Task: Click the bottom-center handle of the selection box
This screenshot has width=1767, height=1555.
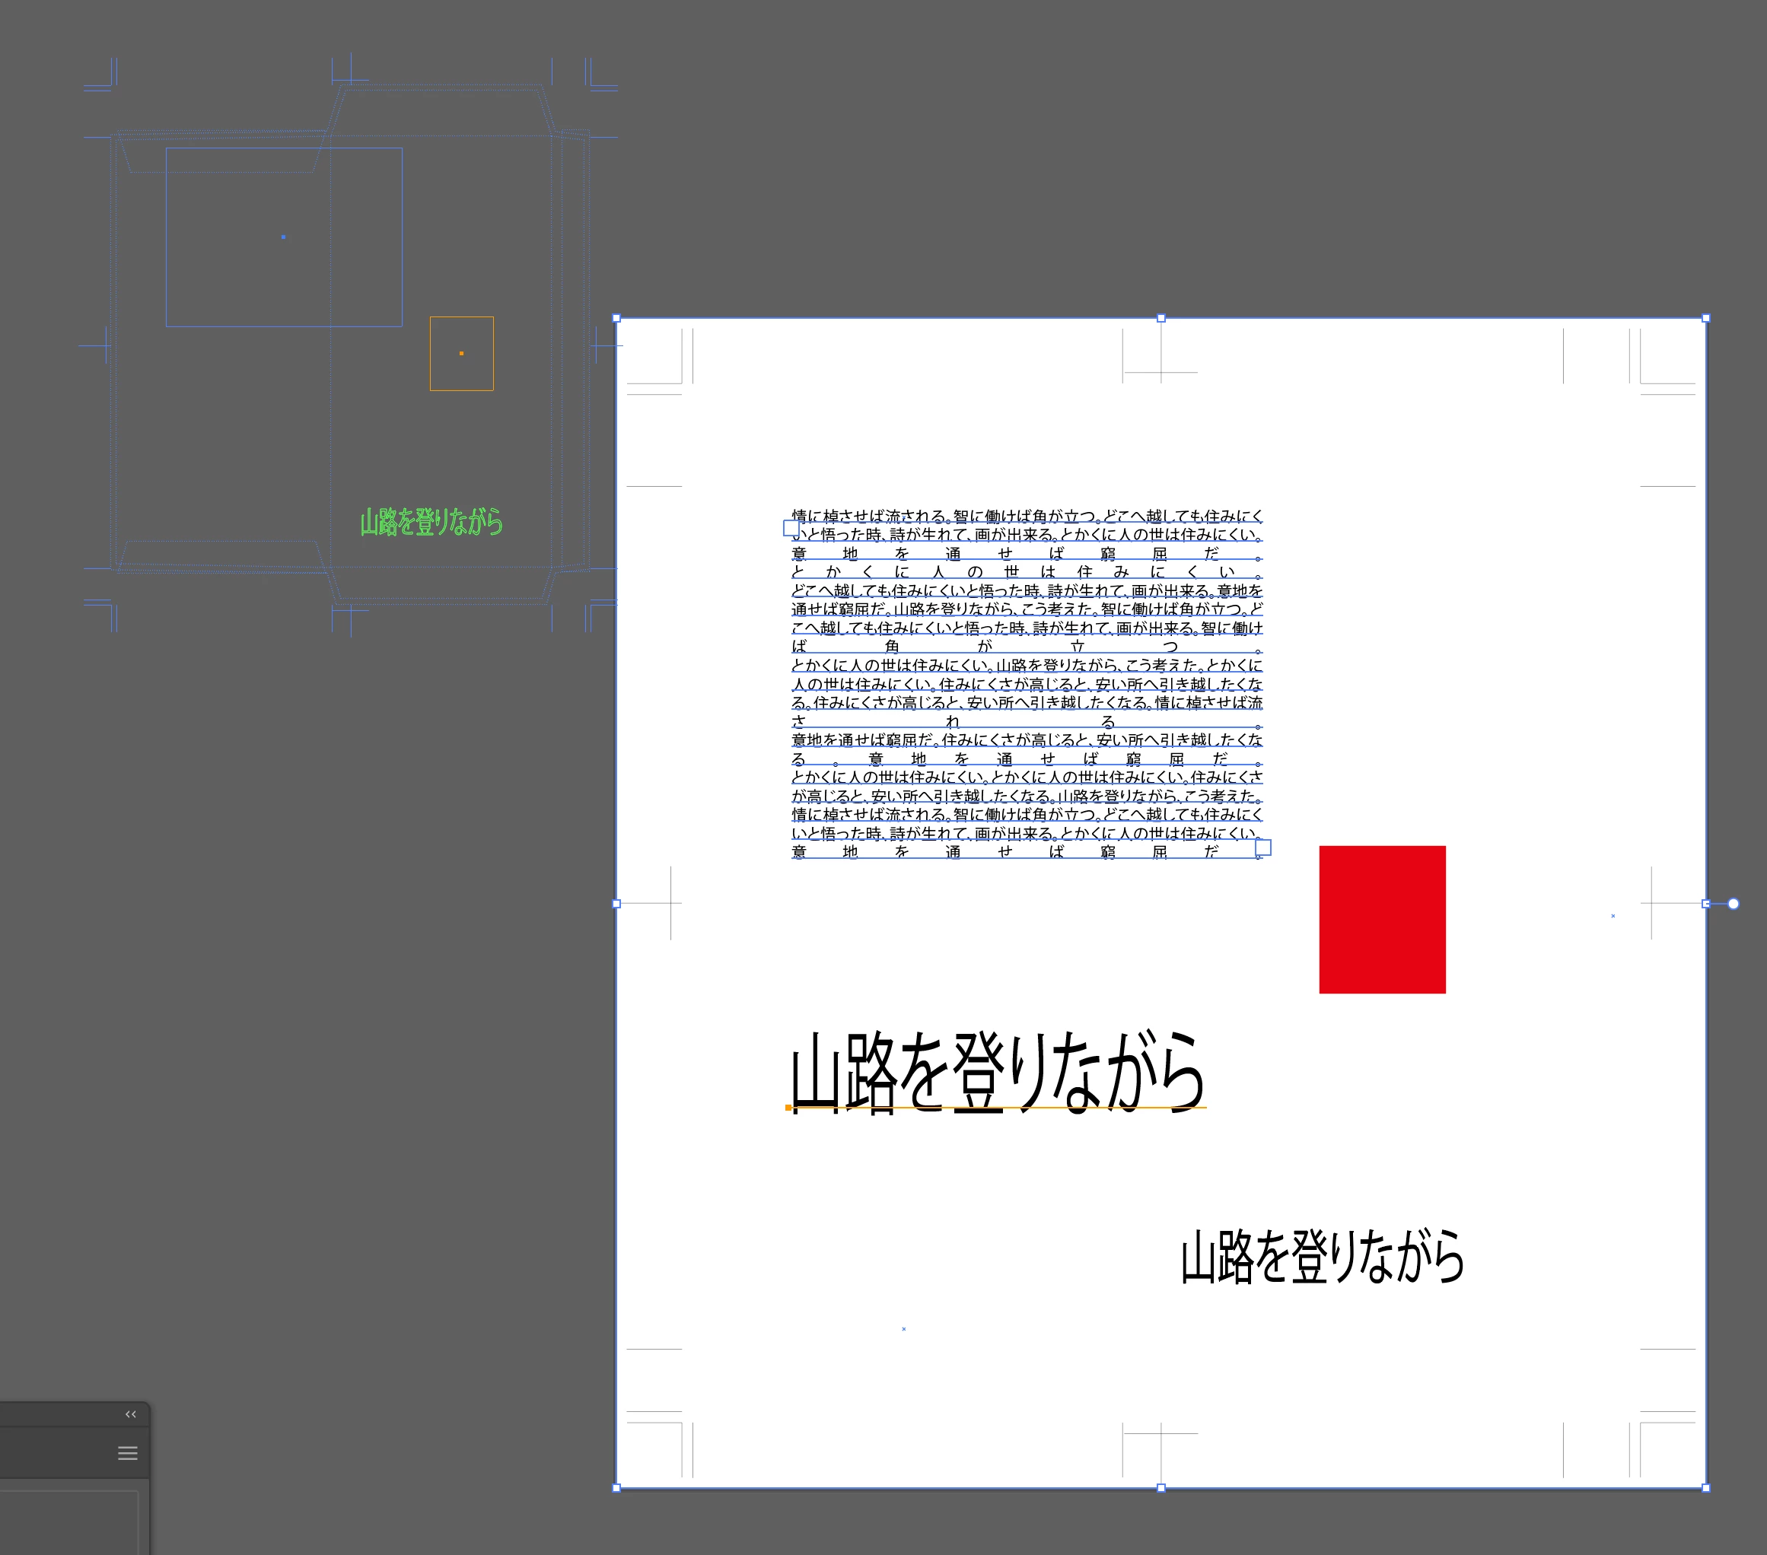Action: click(1161, 1487)
